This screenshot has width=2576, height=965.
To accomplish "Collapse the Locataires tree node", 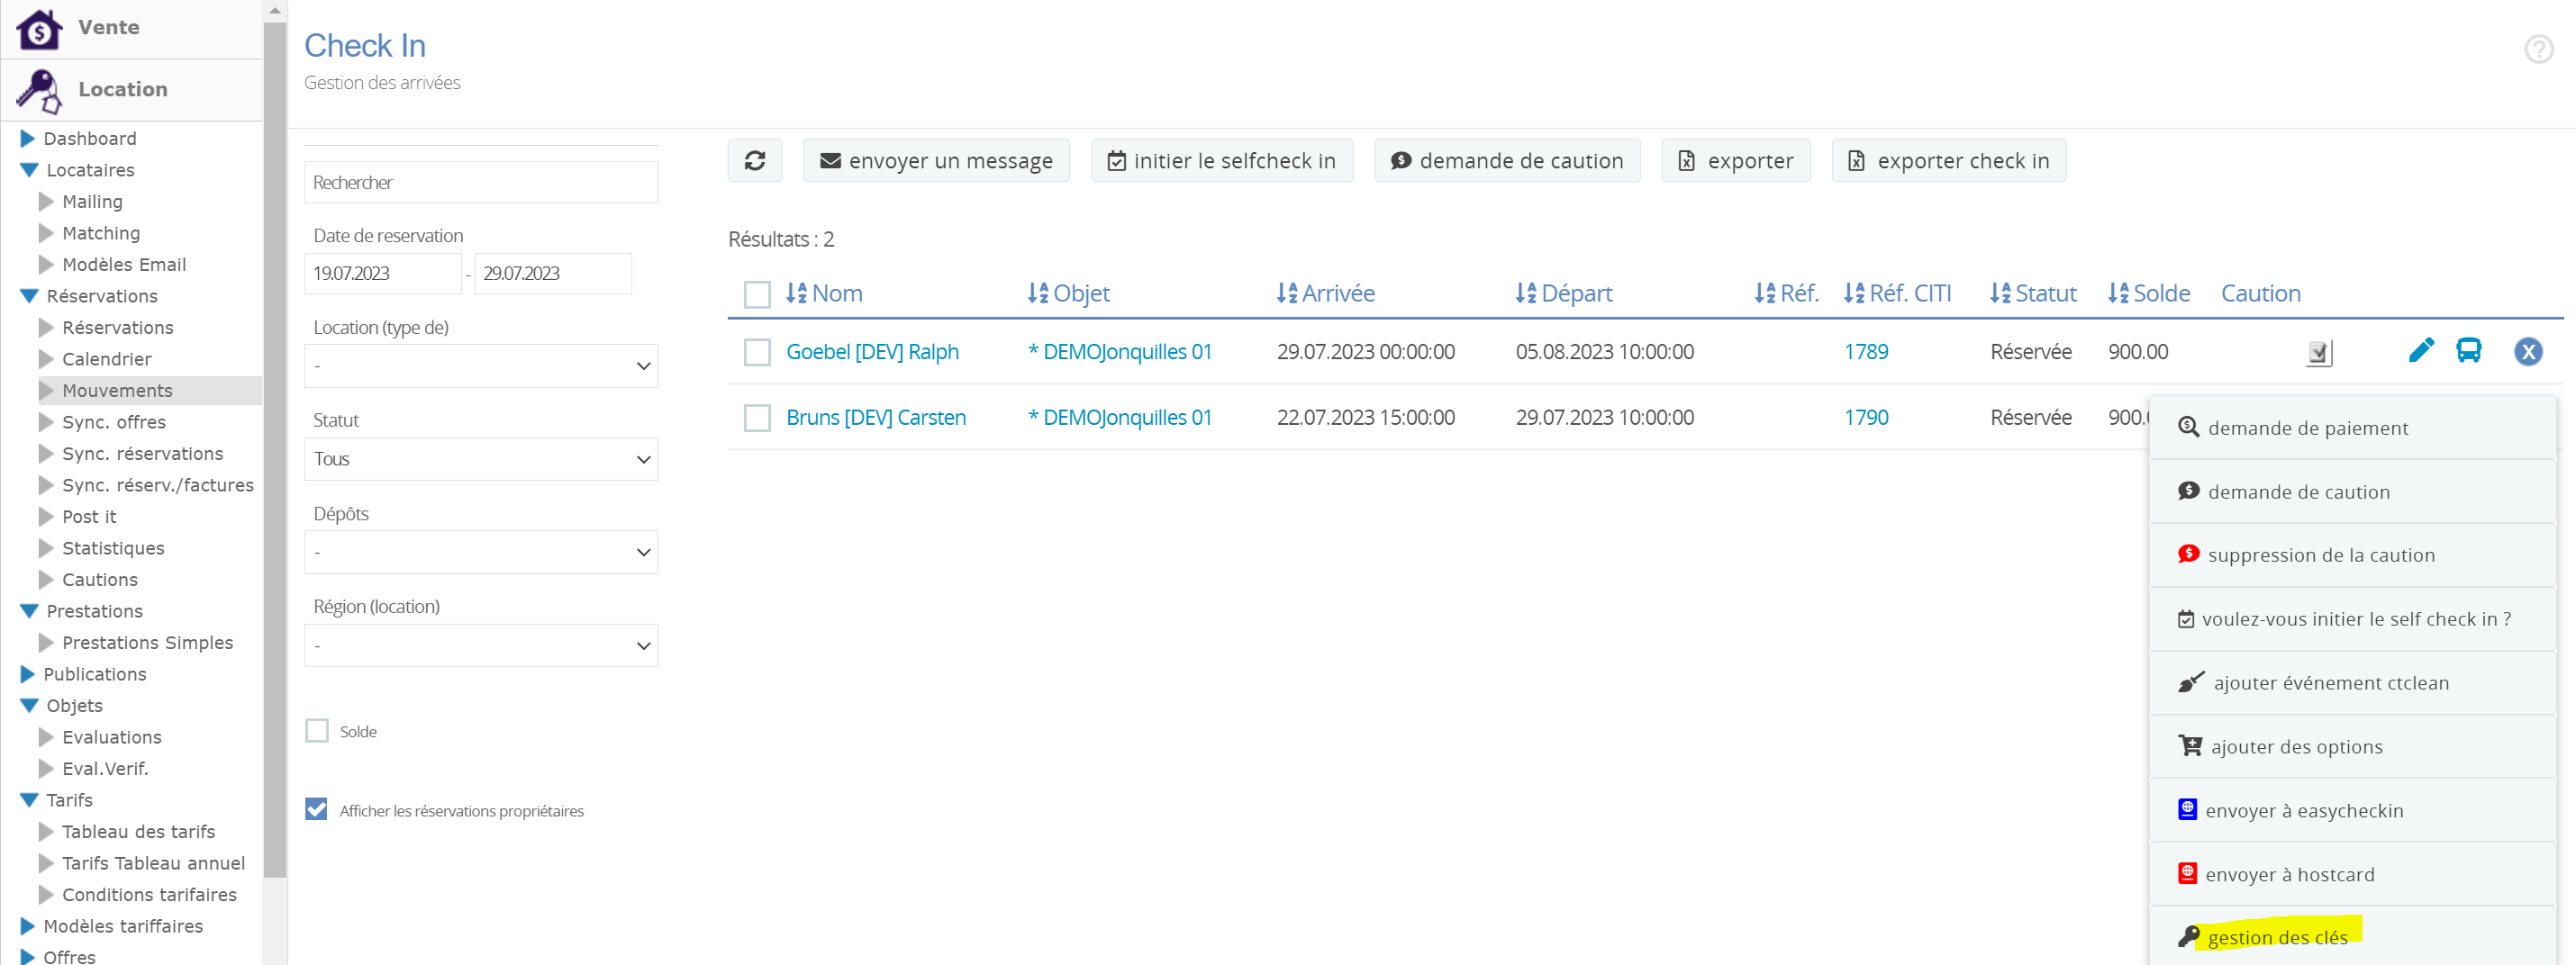I will tap(29, 170).
